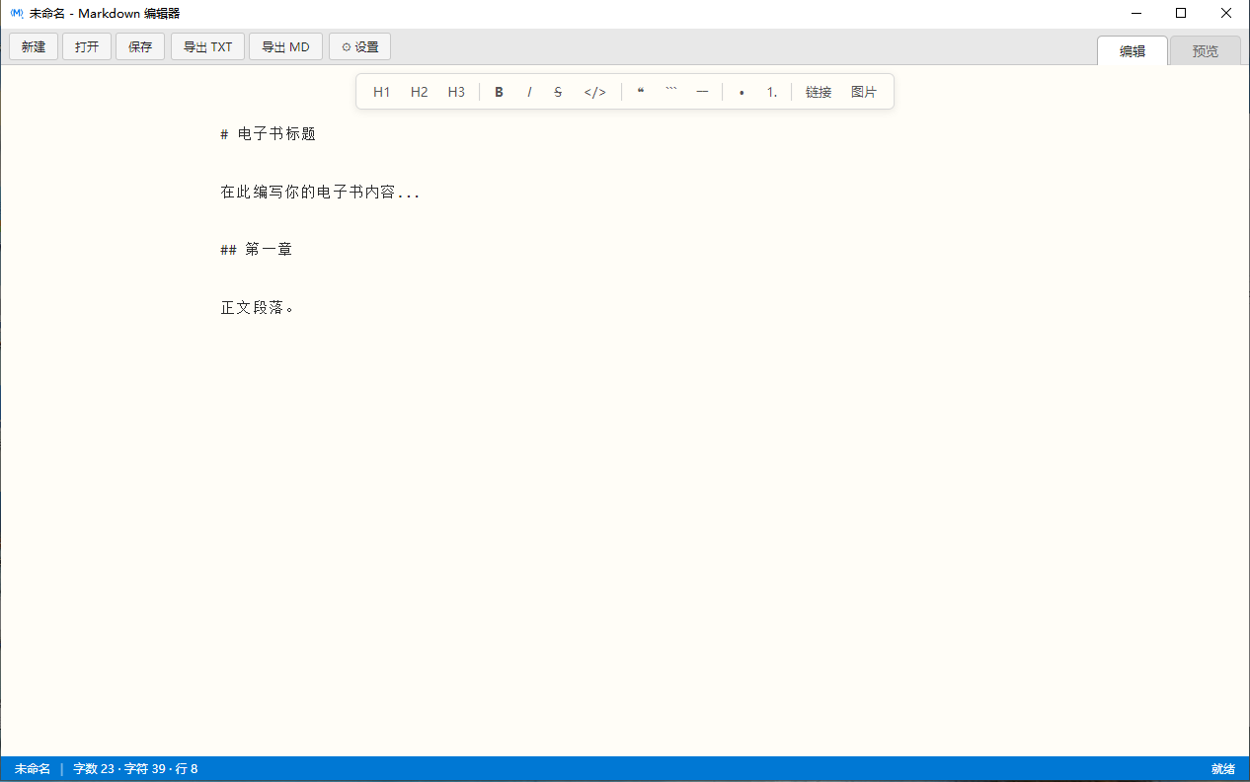This screenshot has width=1250, height=782.
Task: Open a file with 打开 button
Action: pos(87,46)
